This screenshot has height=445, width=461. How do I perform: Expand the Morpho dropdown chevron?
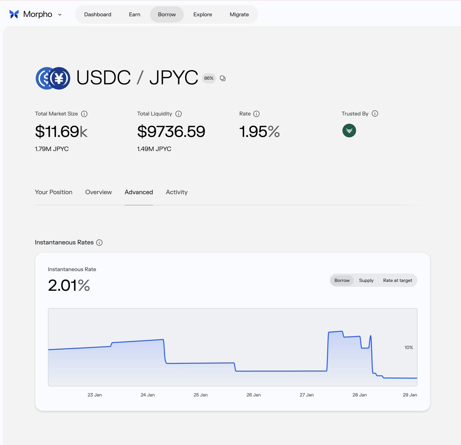click(60, 15)
